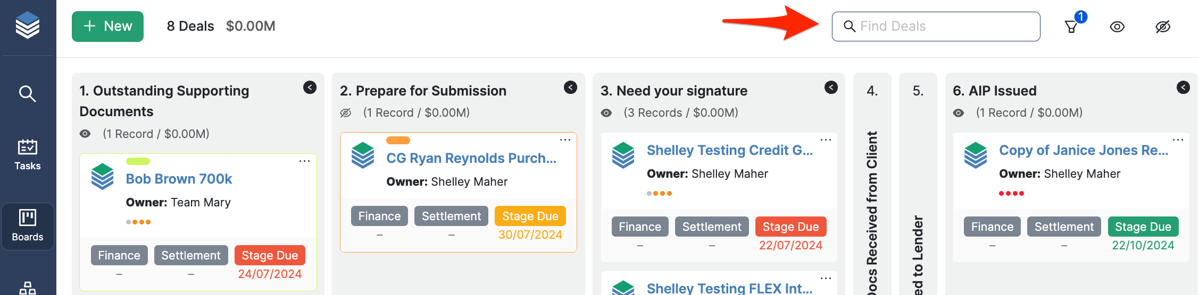The height and width of the screenshot is (295, 1199).
Task: Open Bob Brown 700k card options menu
Action: pyautogui.click(x=304, y=161)
